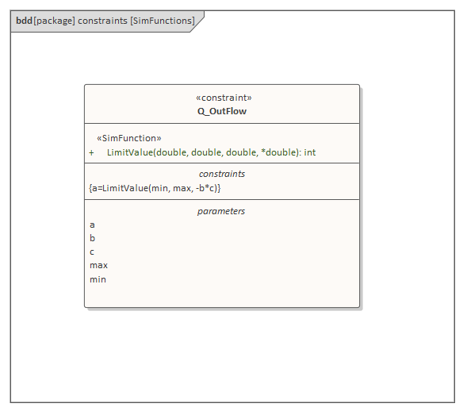Click the «constraint» stereotype label
Image resolution: width=467 pixels, height=415 pixels.
click(x=224, y=98)
